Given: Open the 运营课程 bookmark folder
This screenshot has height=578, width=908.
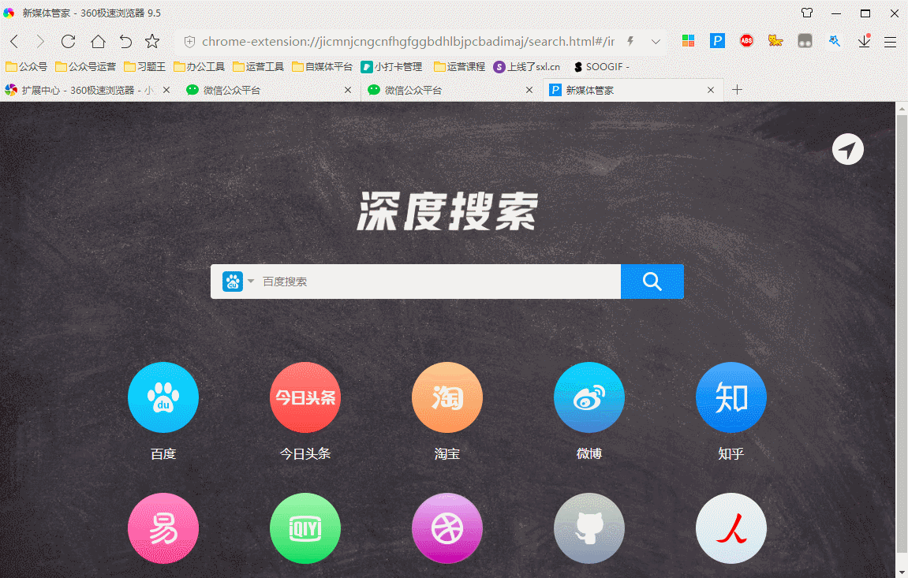Looking at the screenshot, I should pos(459,66).
